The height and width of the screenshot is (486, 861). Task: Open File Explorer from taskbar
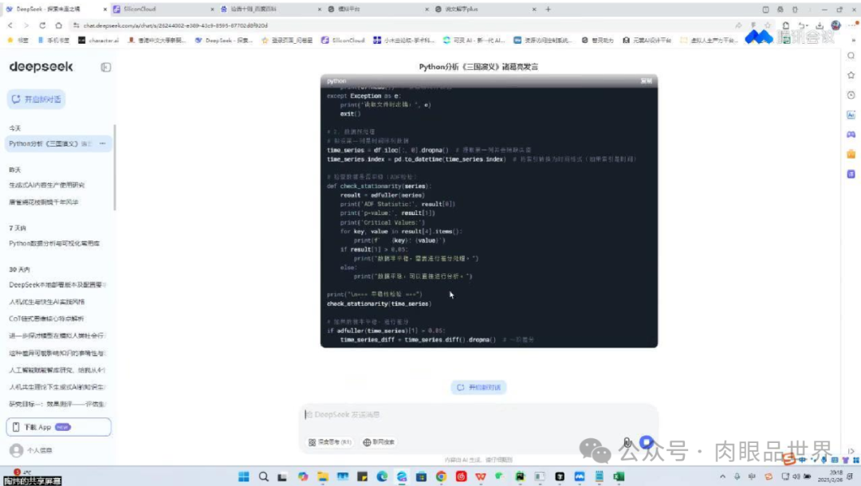323,476
